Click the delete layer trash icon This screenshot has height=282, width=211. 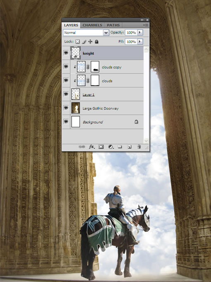(x=139, y=147)
